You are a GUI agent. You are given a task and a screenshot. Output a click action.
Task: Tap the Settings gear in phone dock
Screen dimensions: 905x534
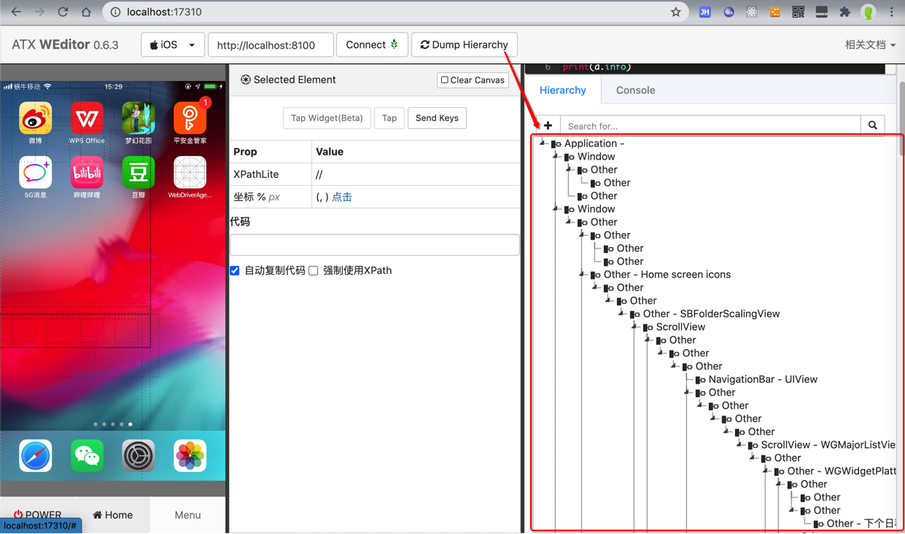139,455
